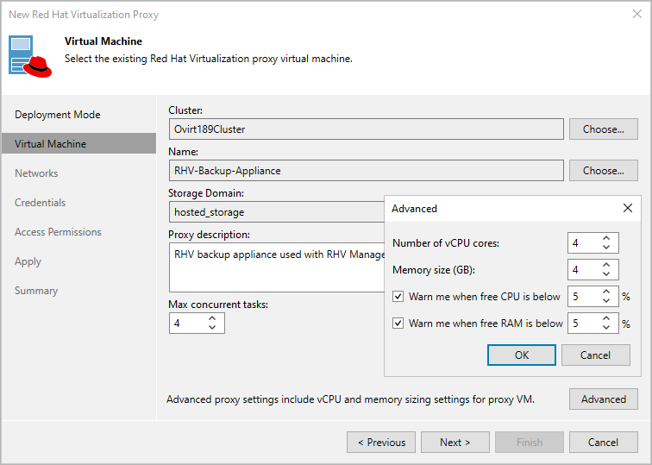Open Deployment Mode wizard step
This screenshot has width=652, height=465.
tap(58, 115)
